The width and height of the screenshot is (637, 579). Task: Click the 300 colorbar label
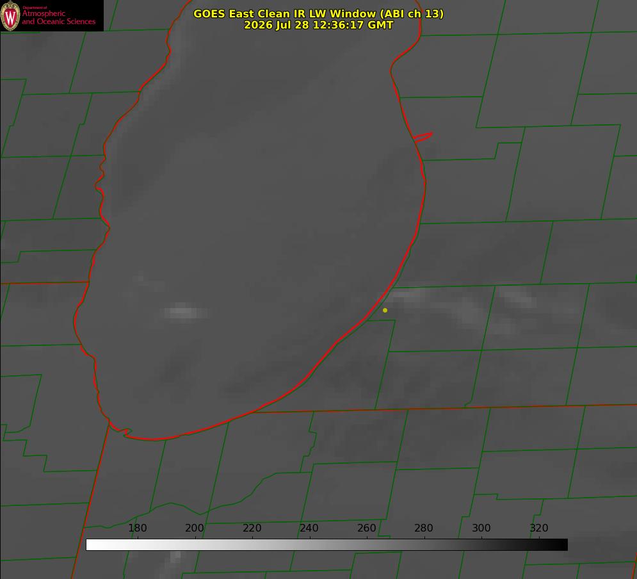coord(481,528)
